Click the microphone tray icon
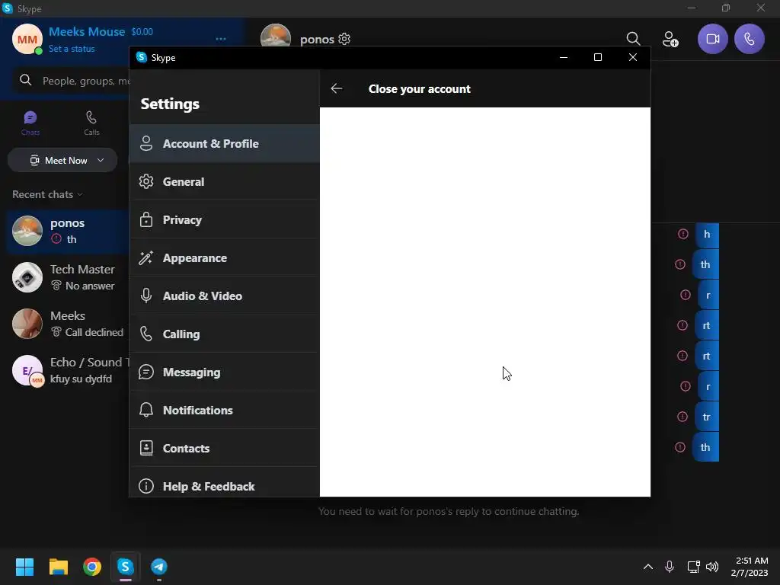 [x=670, y=567]
